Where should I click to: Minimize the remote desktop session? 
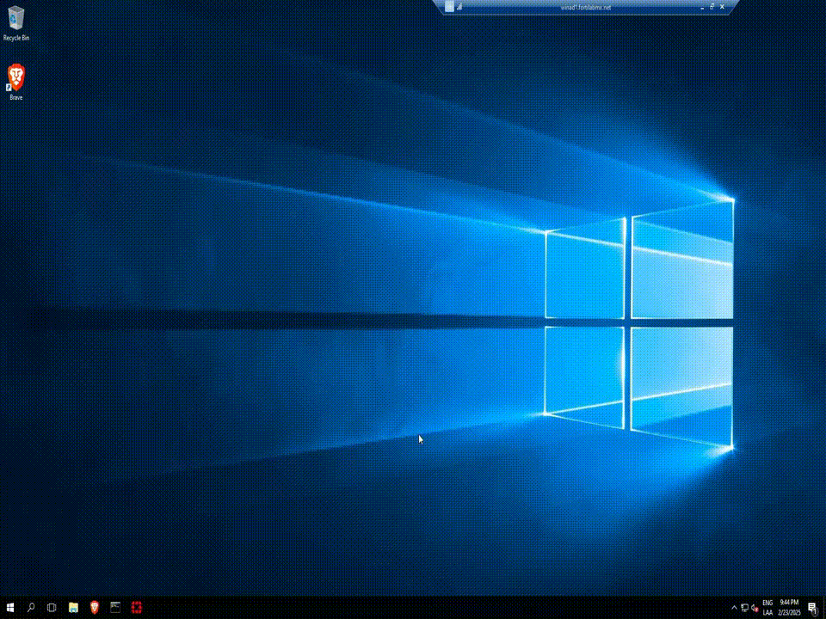pyautogui.click(x=702, y=8)
